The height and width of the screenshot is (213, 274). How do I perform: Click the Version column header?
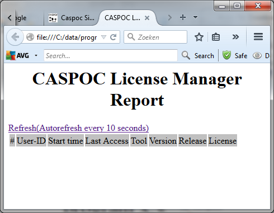(163, 140)
